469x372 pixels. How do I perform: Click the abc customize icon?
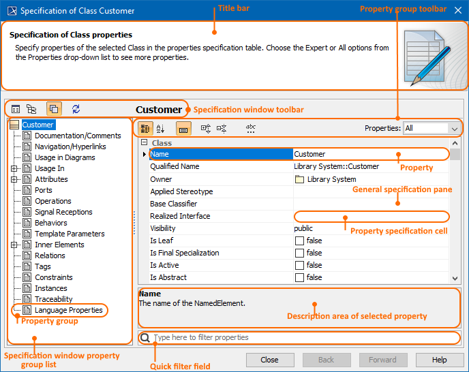click(x=251, y=129)
